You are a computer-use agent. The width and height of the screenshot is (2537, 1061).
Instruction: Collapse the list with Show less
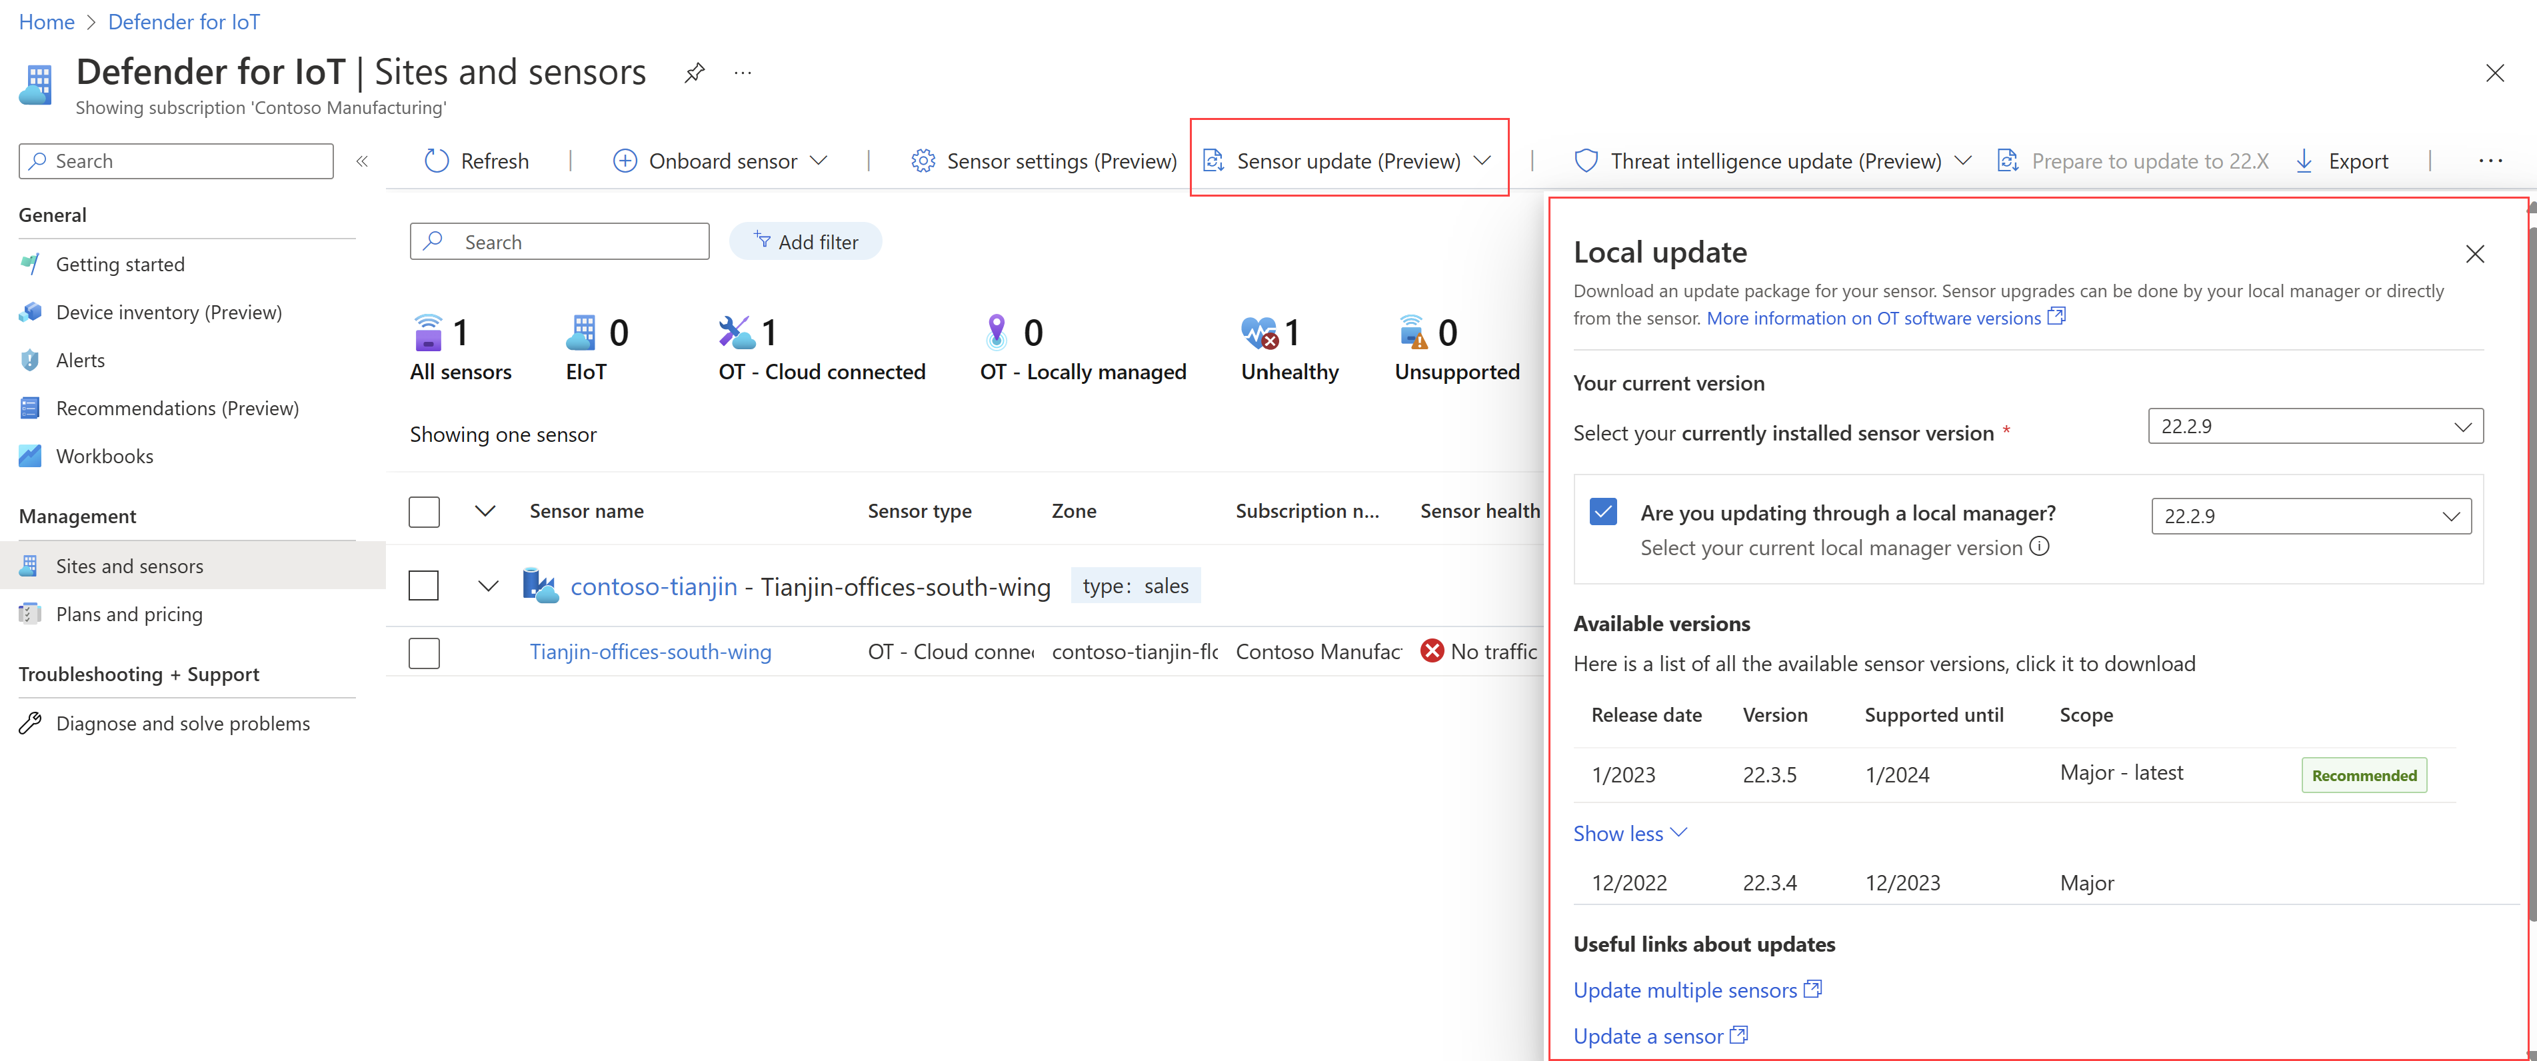[x=1630, y=834]
